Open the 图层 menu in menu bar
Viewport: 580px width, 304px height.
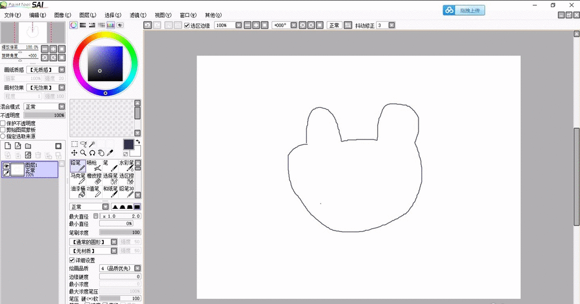pyautogui.click(x=87, y=15)
